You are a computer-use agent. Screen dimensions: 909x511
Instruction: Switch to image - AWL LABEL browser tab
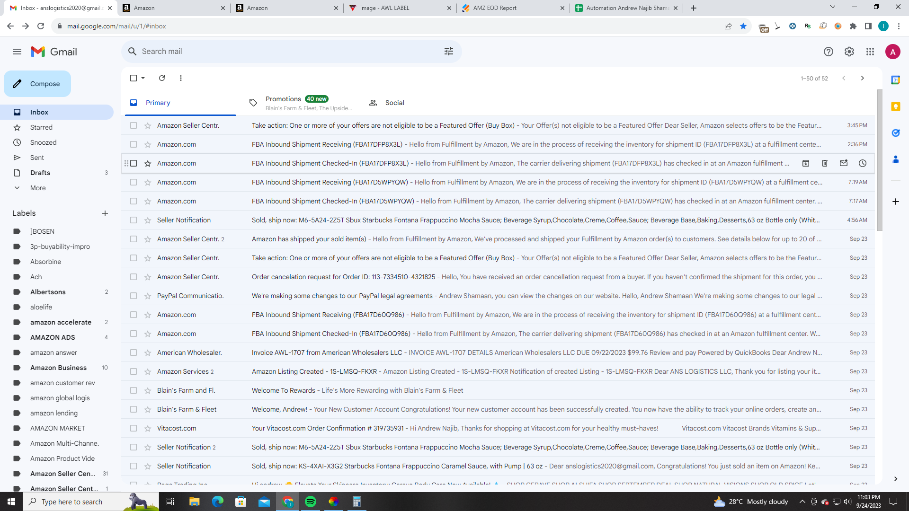[x=400, y=8]
